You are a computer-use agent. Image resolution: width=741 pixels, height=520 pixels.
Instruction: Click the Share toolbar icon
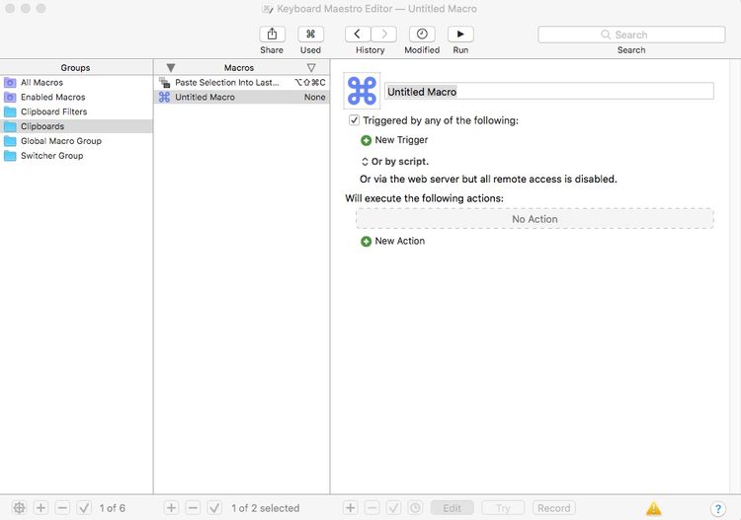pyautogui.click(x=272, y=34)
